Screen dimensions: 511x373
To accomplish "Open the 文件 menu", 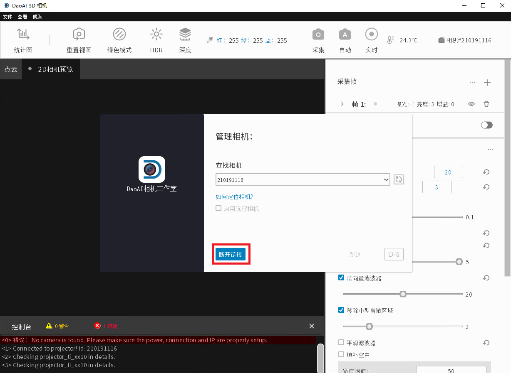I will [x=7, y=17].
